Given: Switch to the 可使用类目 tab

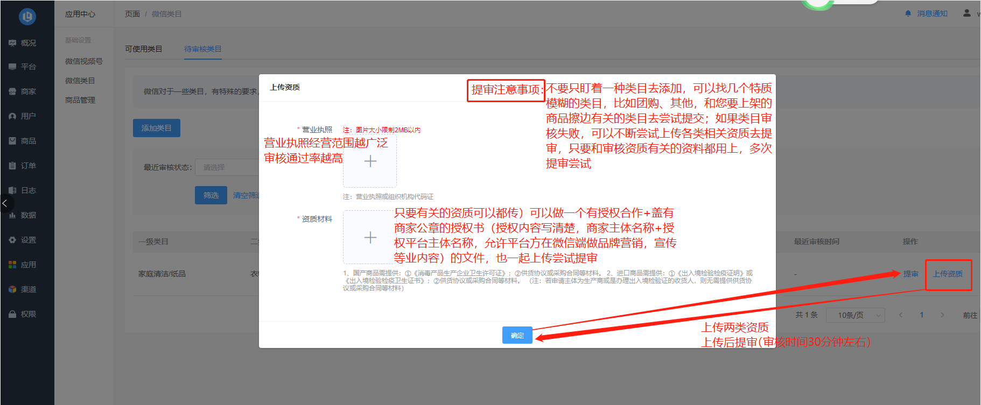Looking at the screenshot, I should click(x=143, y=49).
